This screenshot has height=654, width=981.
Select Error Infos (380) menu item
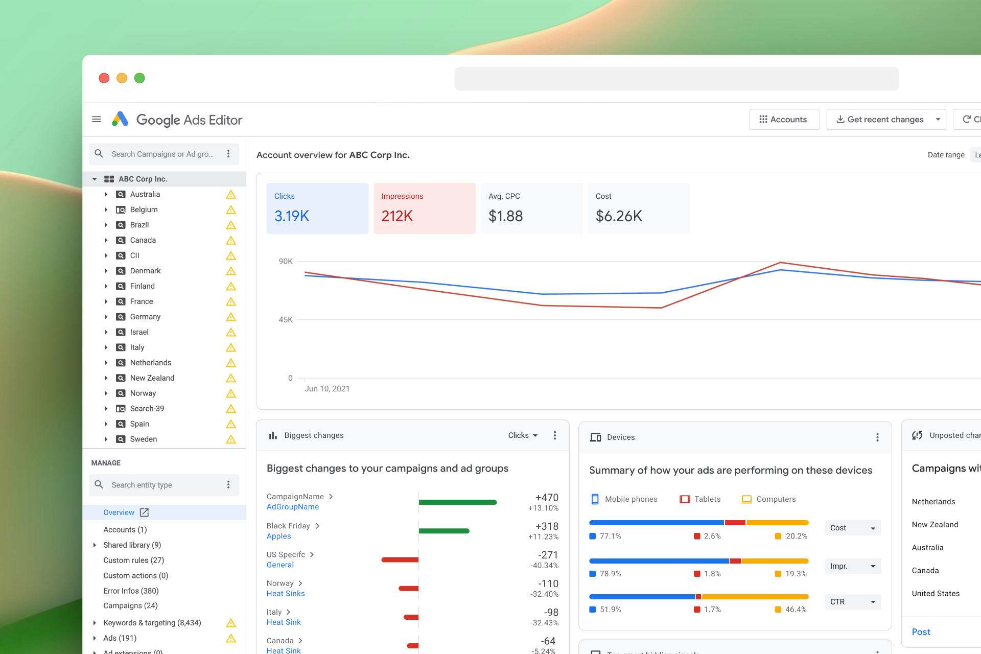(x=131, y=591)
